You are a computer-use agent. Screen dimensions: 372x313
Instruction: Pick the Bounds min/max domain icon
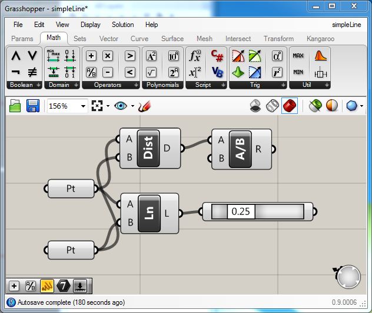pyautogui.click(x=53, y=56)
